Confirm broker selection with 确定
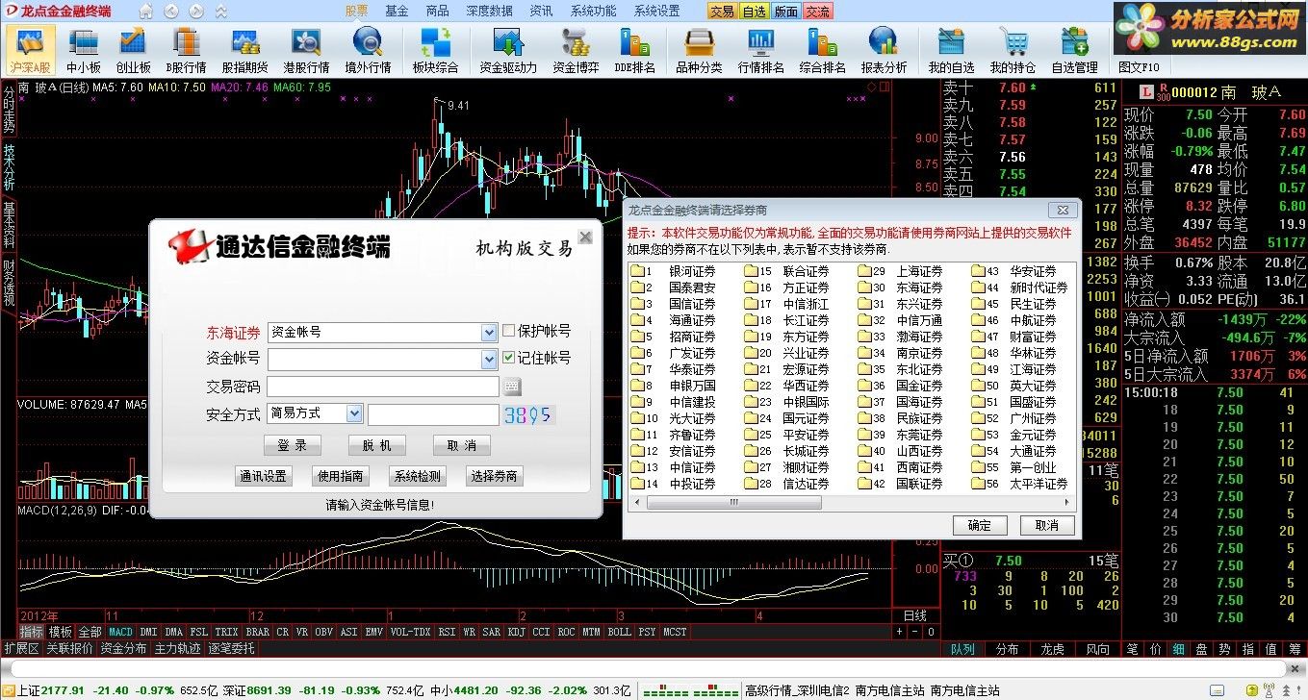This screenshot has height=700, width=1308. click(979, 525)
